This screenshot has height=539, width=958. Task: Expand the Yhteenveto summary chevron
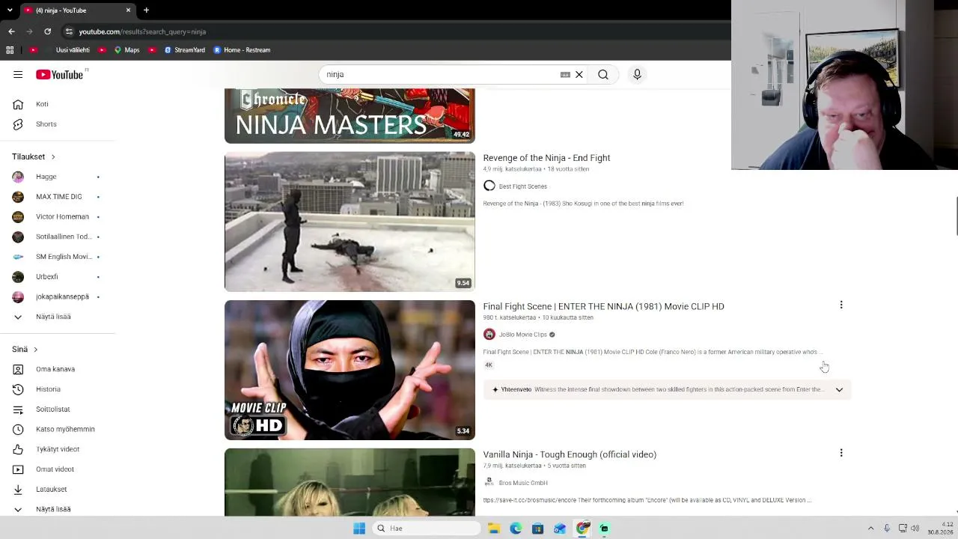pos(839,389)
